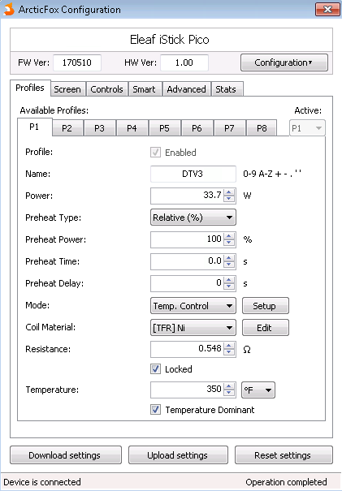Open the Mode dropdown Temp. Control
The image size is (342, 491).
pos(193,306)
